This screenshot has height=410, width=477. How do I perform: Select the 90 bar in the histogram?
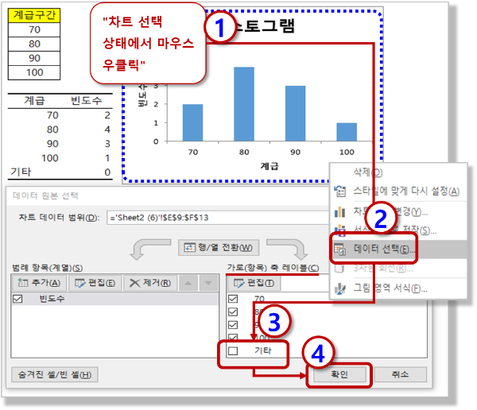(296, 114)
